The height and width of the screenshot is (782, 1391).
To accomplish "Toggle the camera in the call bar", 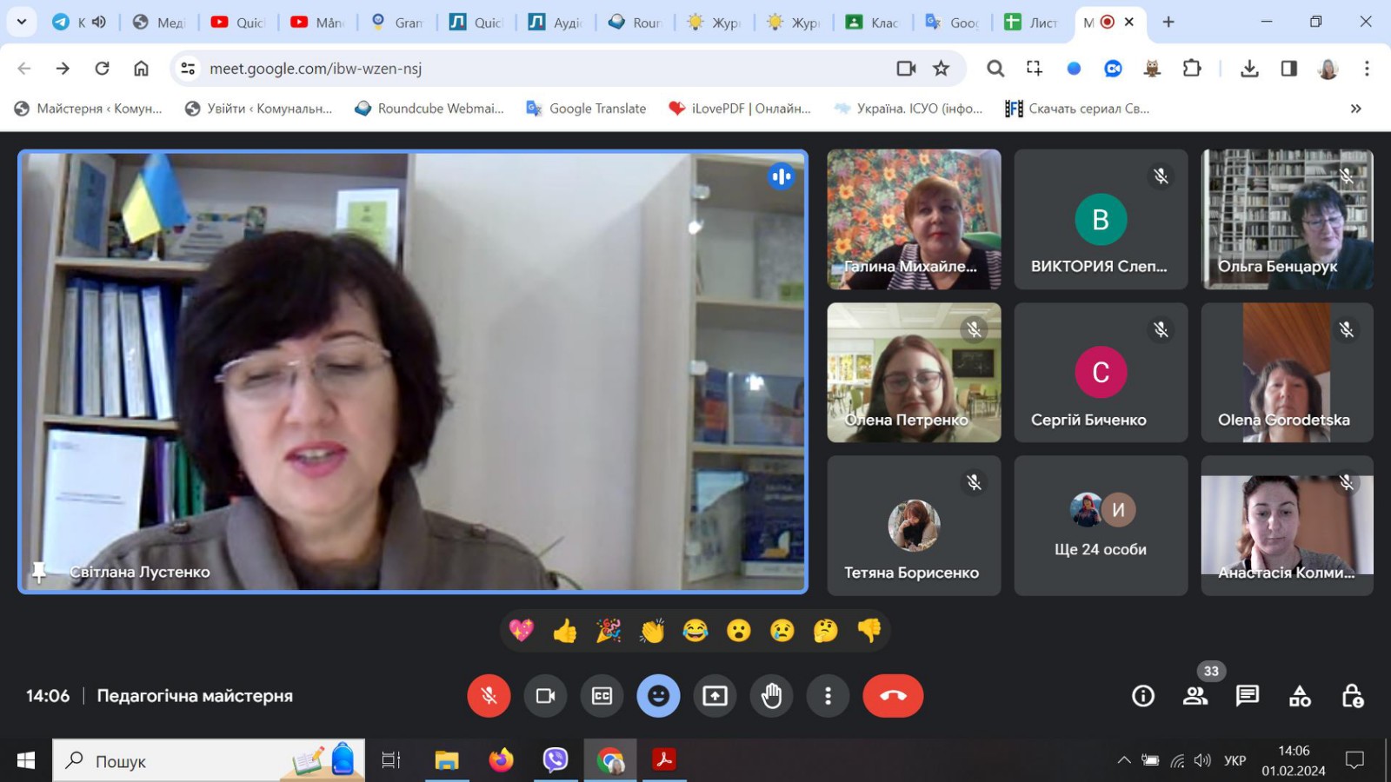I will click(x=545, y=696).
